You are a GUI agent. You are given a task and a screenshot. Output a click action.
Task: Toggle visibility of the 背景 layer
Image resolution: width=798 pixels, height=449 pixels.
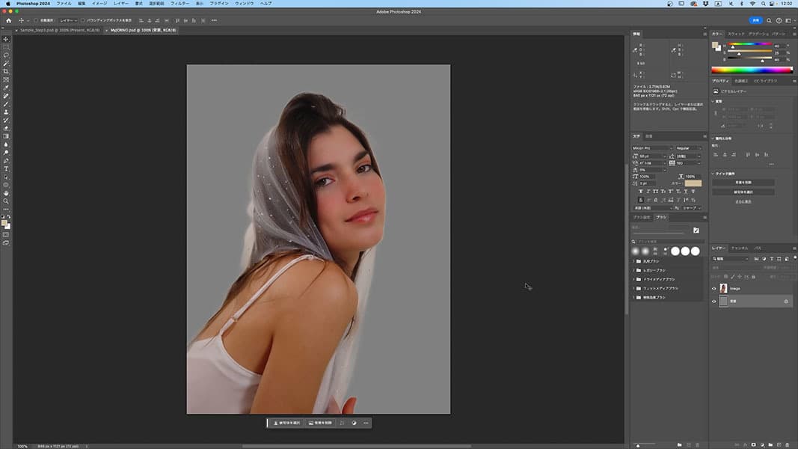point(713,302)
